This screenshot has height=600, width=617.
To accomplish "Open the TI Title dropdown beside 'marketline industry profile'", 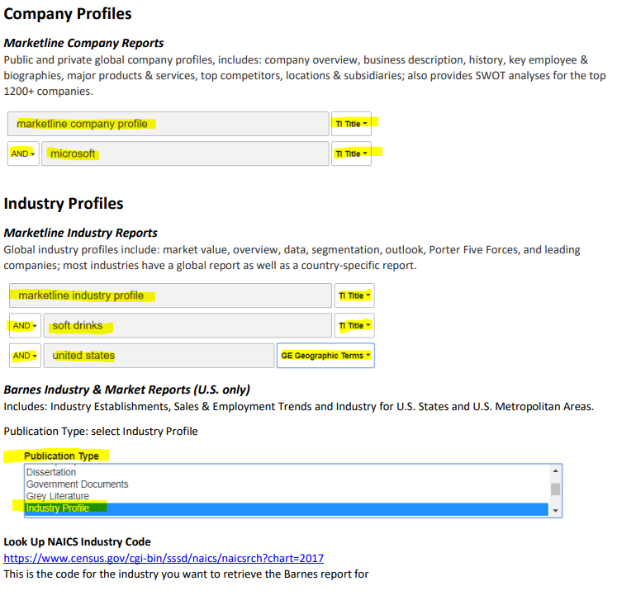I will [x=354, y=295].
